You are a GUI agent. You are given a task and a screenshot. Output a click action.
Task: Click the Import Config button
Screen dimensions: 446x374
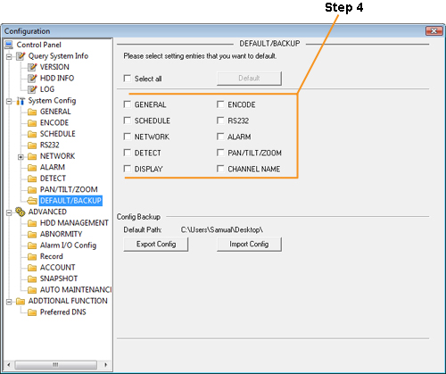click(x=249, y=245)
